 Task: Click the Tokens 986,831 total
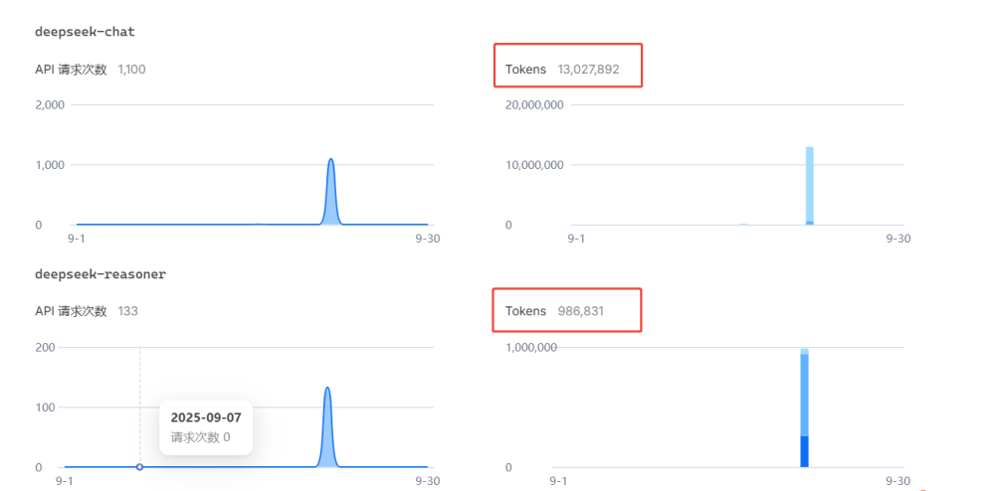[568, 311]
